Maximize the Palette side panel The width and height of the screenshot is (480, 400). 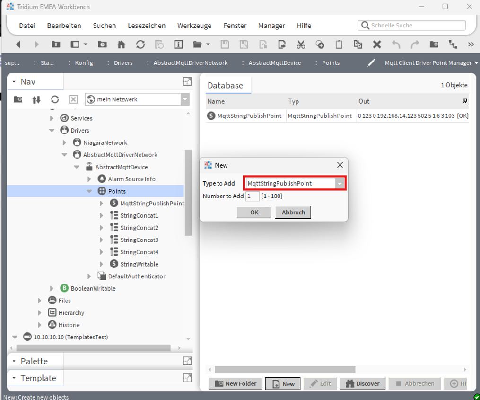pos(187,361)
